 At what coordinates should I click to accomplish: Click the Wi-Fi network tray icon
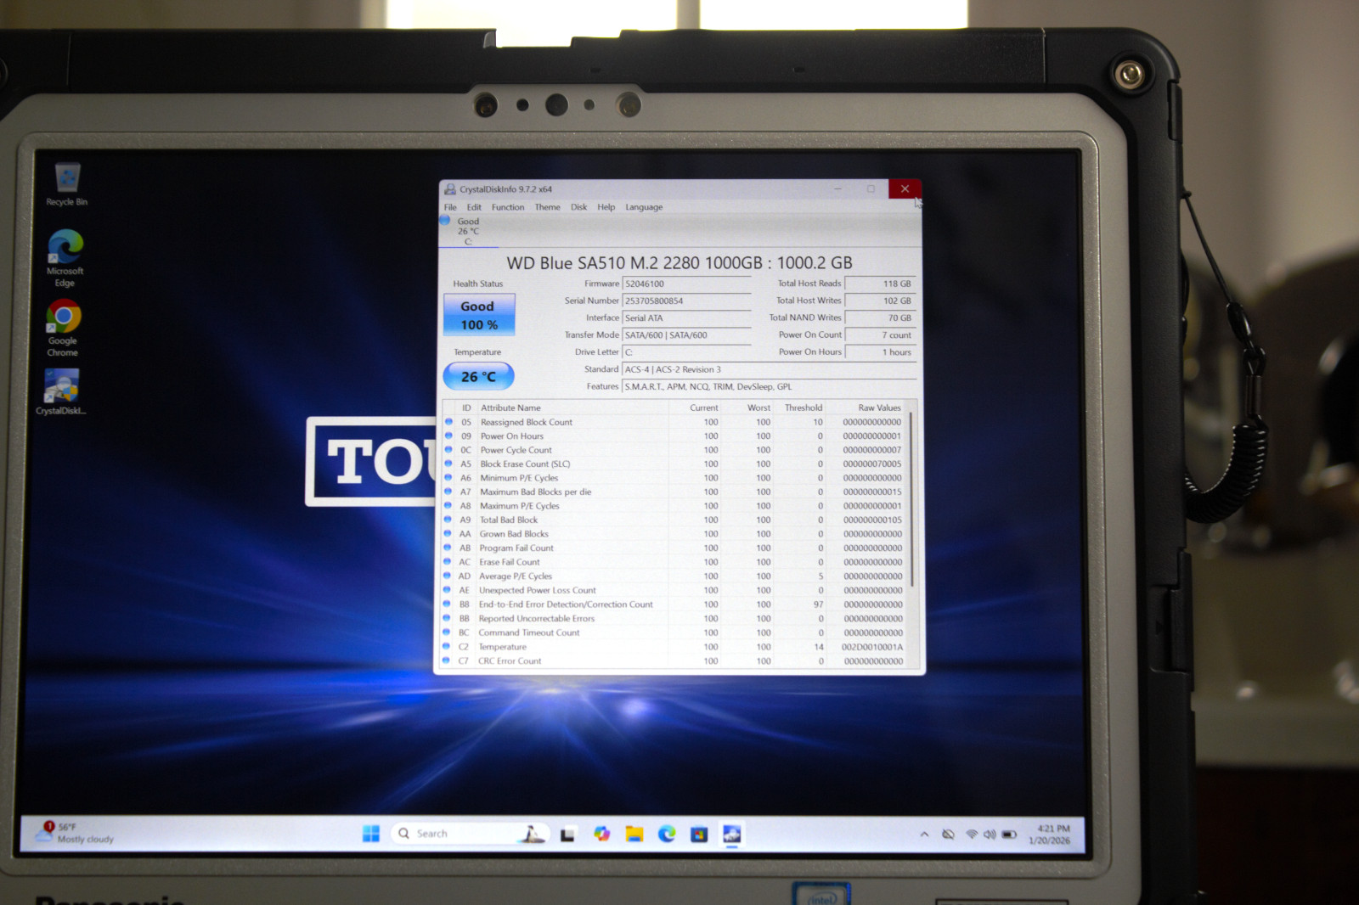pos(972,835)
